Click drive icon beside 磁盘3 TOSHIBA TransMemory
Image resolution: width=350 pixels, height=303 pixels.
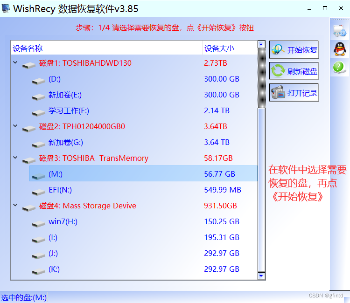pyautogui.click(x=29, y=160)
